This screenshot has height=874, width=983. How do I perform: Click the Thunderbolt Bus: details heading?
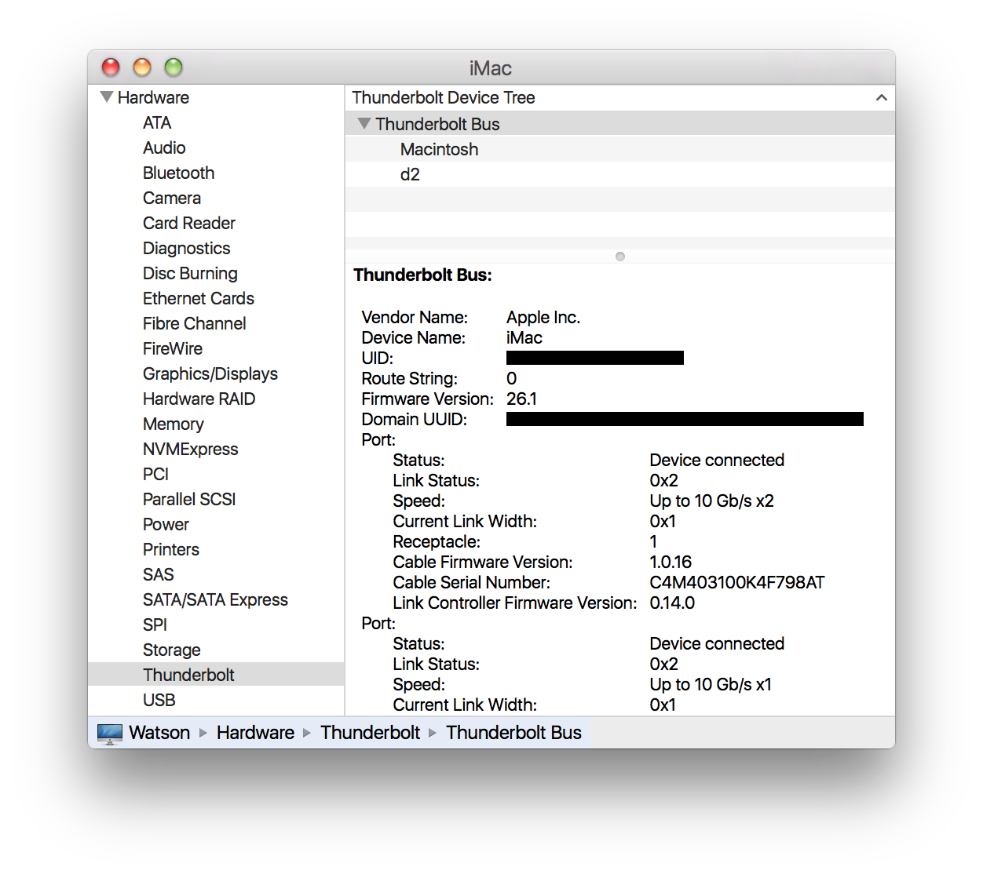(422, 275)
